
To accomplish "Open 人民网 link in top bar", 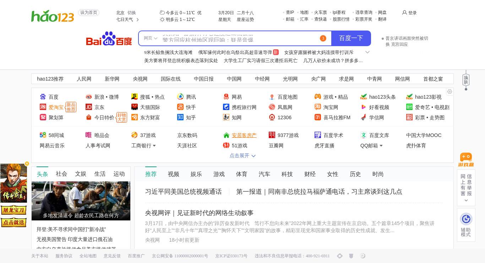I will coord(84,79).
